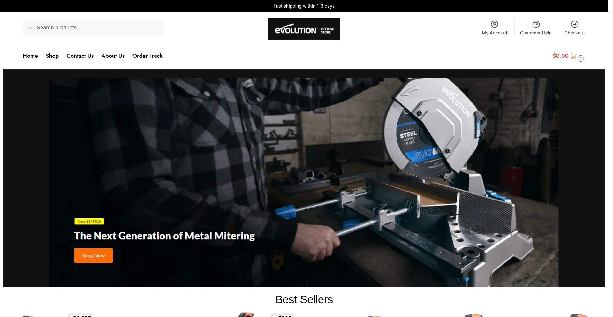This screenshot has height=317, width=613.
Task: Click the Best Sellers heading
Action: coord(304,299)
